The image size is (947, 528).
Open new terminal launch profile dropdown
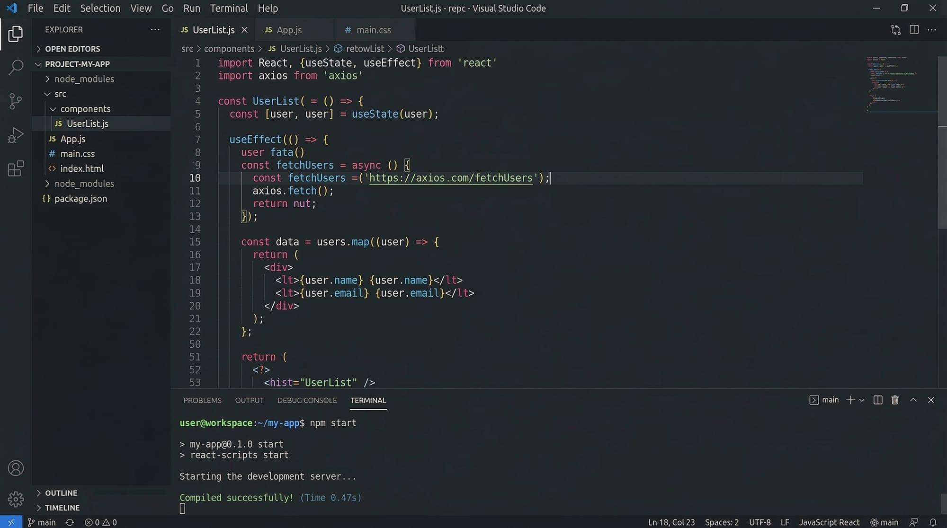click(862, 400)
